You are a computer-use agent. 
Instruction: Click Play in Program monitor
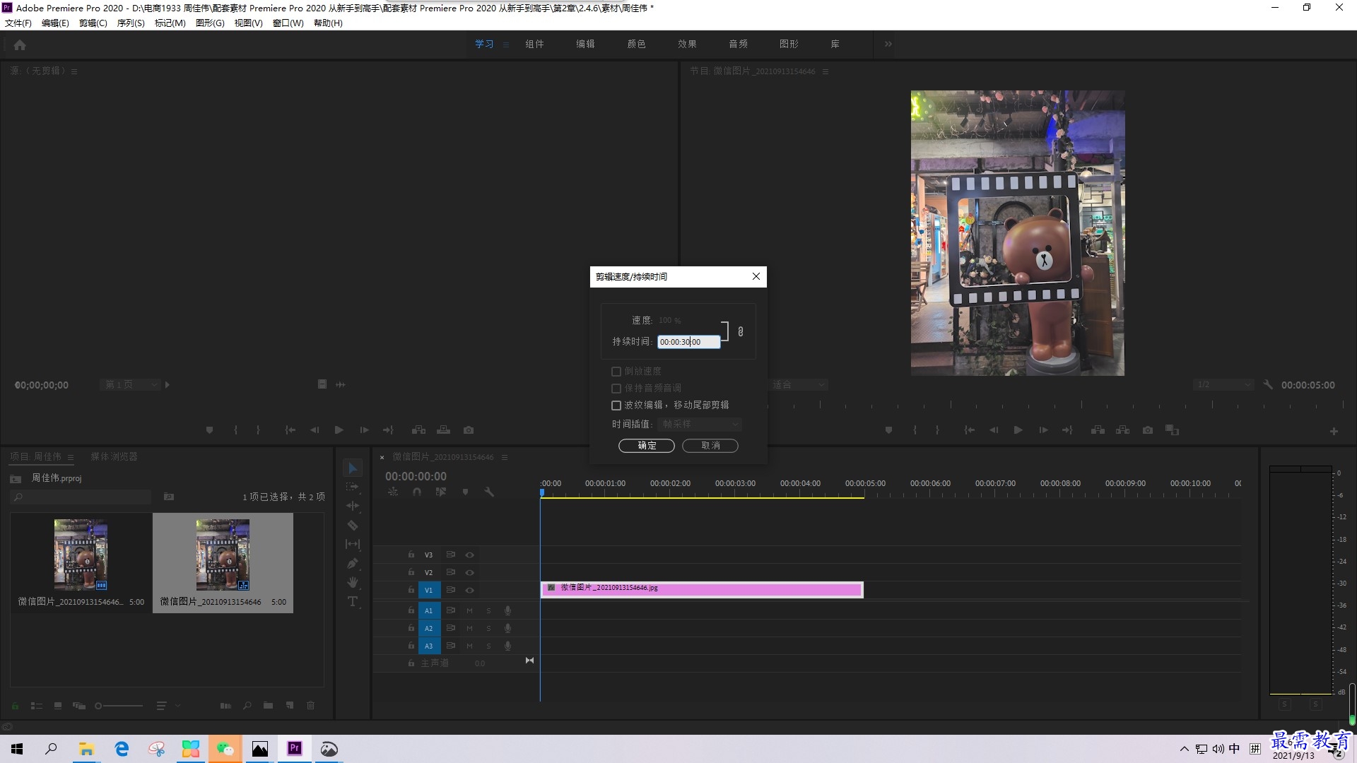tap(1018, 430)
